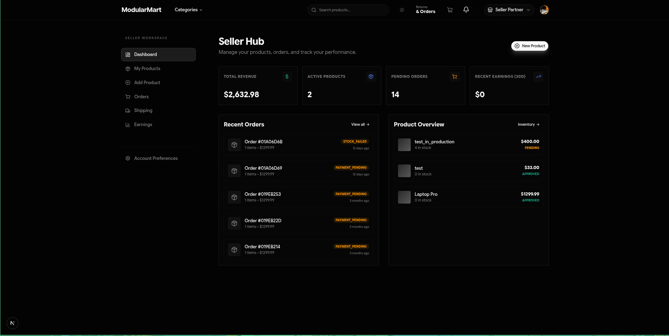Viewport: 669px width, 336px height.
Task: Click the ModularMart logo
Action: (141, 10)
